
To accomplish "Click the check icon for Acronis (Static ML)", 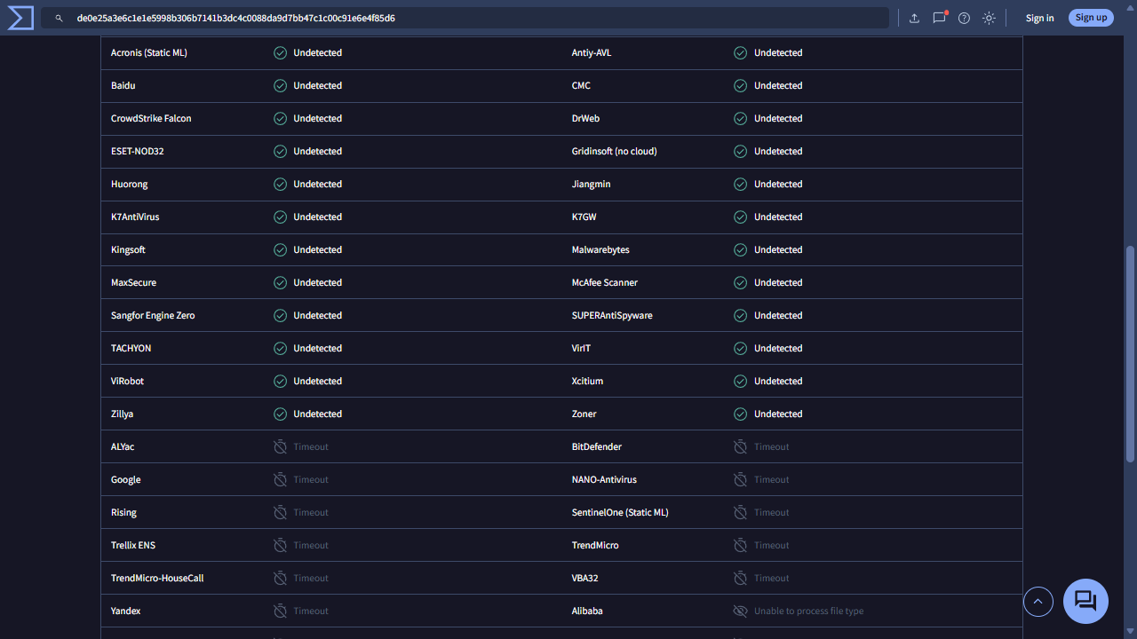I will pos(280,53).
